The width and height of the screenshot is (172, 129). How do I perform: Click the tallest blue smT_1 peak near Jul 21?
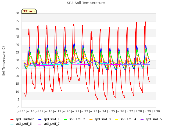(x=74, y=44)
